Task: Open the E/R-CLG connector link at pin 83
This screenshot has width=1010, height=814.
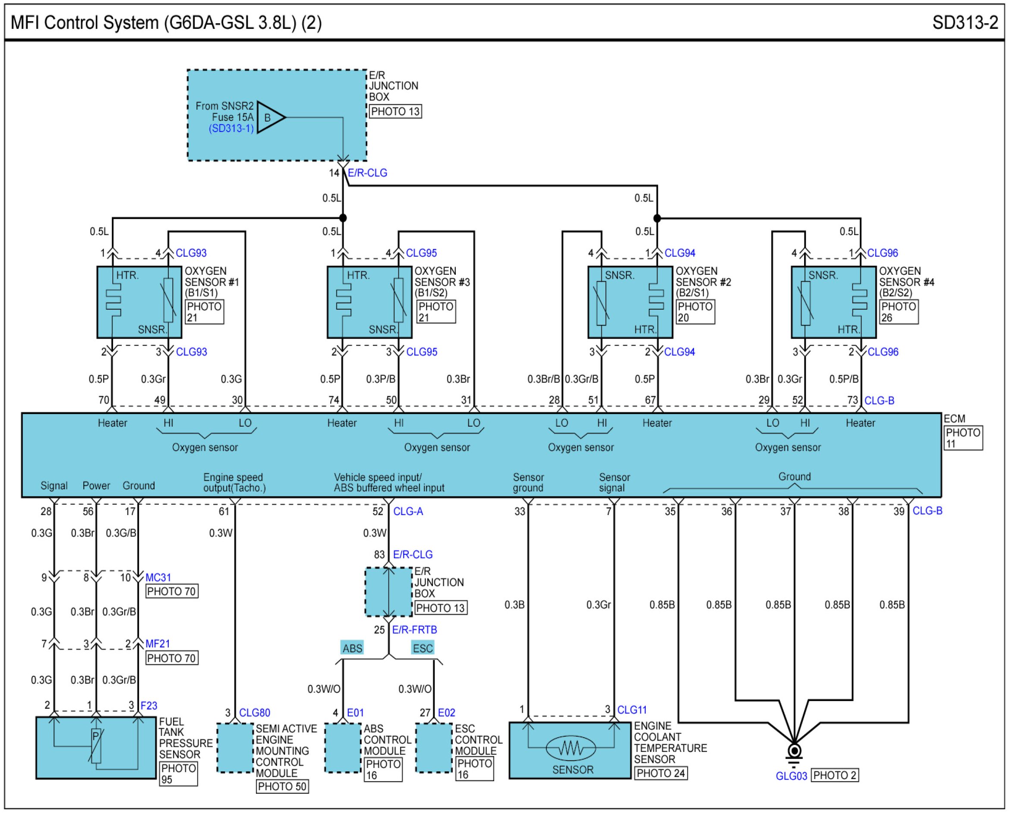Action: (x=413, y=555)
